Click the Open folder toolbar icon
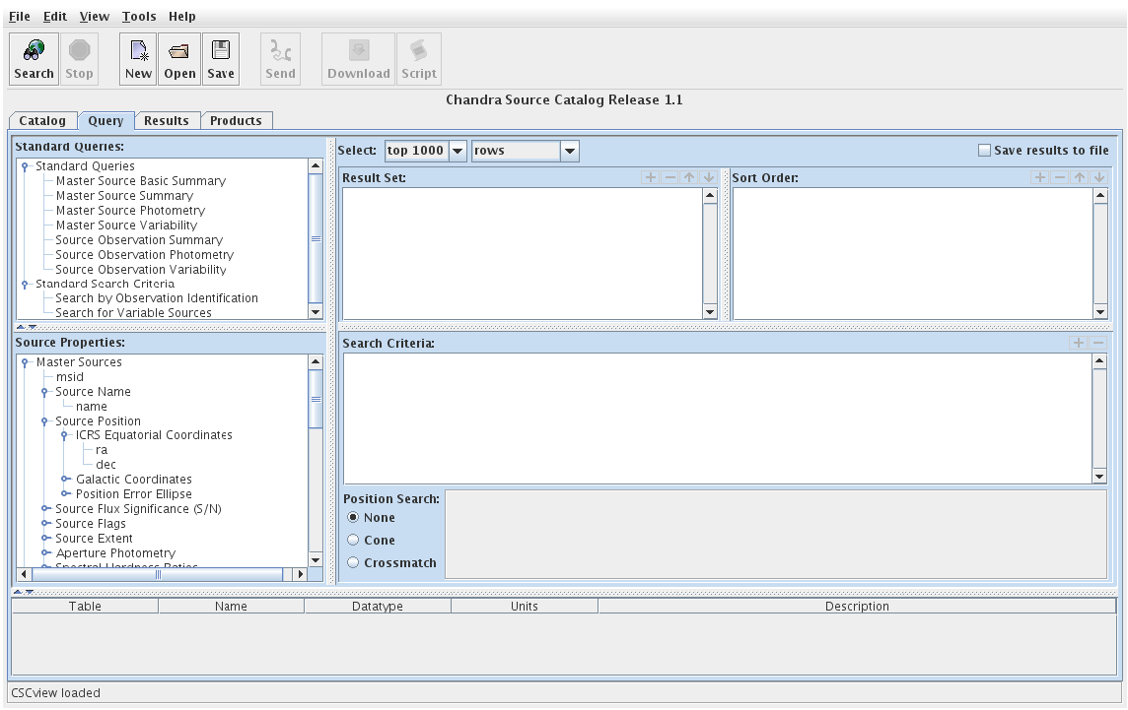This screenshot has width=1128, height=710. pos(179,51)
